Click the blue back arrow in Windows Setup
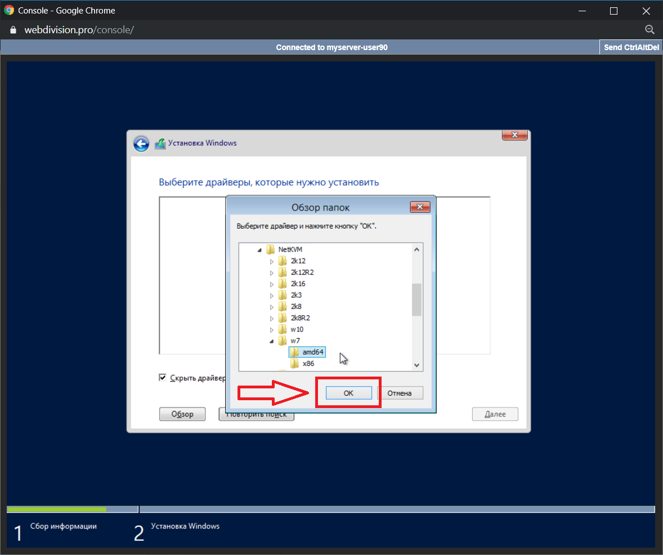The image size is (663, 555). (141, 144)
